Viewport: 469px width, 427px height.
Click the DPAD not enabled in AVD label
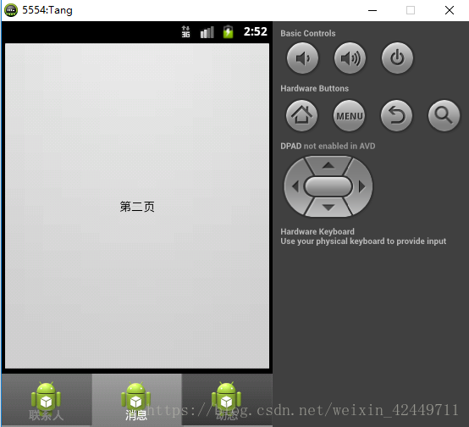pos(328,146)
